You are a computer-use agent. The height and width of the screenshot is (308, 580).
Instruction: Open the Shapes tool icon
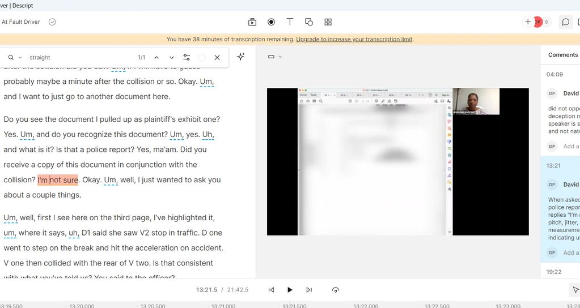309,22
